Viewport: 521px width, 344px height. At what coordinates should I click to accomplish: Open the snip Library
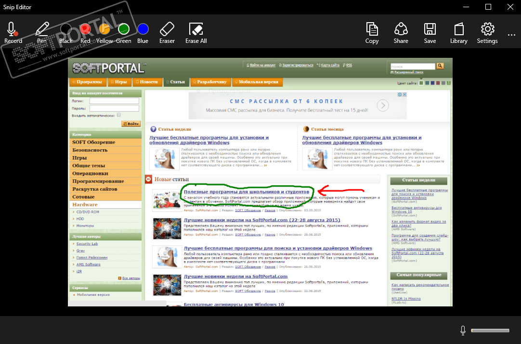tap(459, 33)
